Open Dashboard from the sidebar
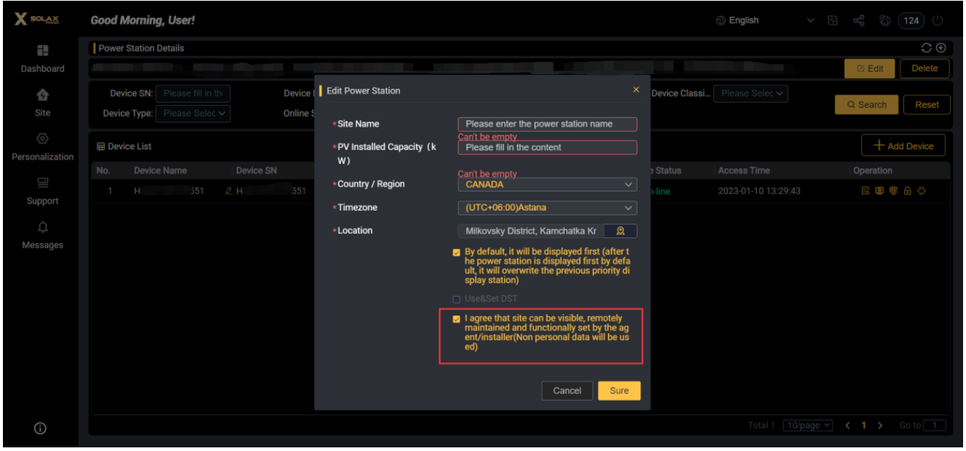Viewport: 966px width, 451px height. [42, 59]
